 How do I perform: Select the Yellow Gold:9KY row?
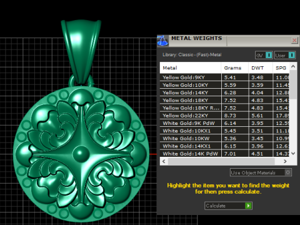[x=224, y=77]
